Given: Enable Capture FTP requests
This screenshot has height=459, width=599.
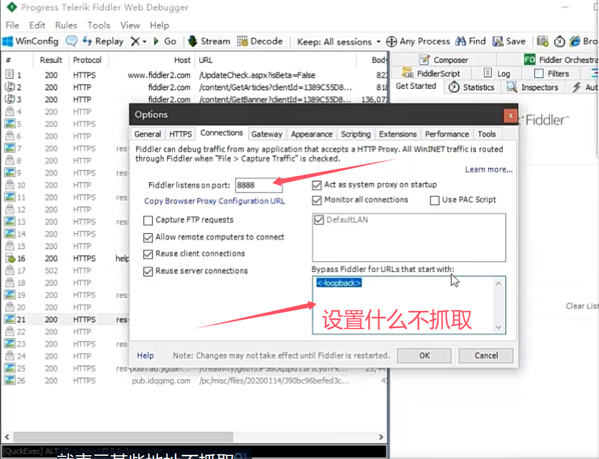Looking at the screenshot, I should pos(148,220).
